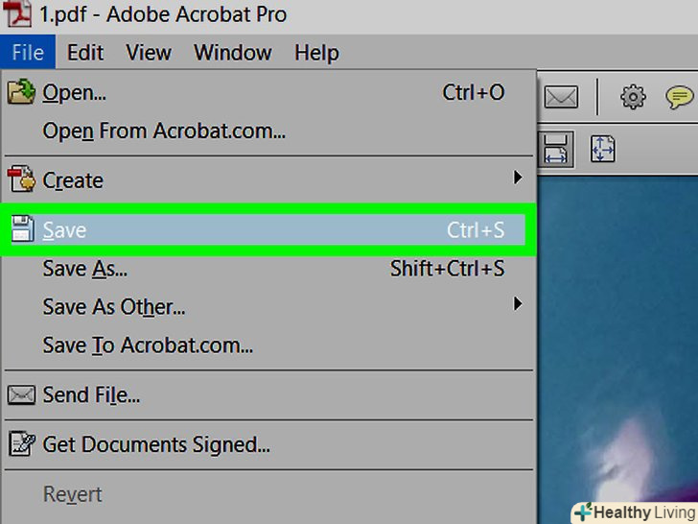698x524 pixels.
Task: Click the PDF document preview area
Action: (618, 336)
